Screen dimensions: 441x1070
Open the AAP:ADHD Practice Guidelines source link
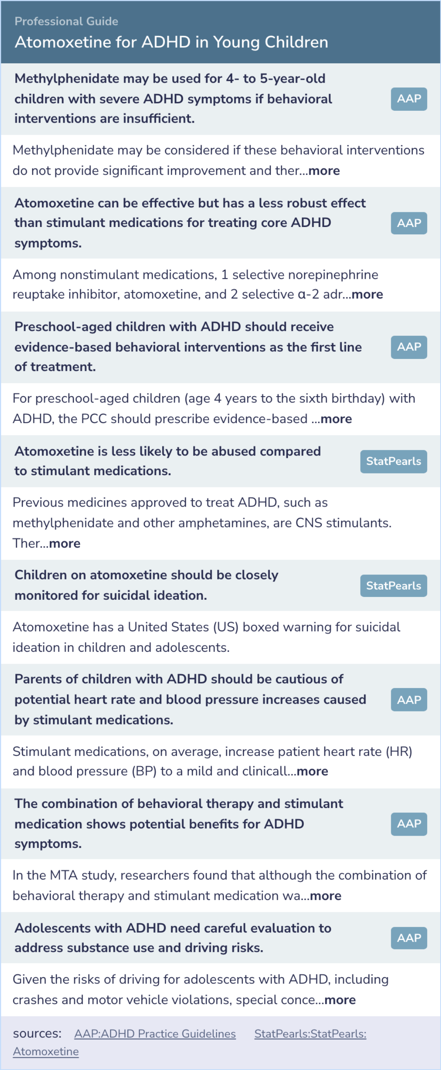[155, 1034]
